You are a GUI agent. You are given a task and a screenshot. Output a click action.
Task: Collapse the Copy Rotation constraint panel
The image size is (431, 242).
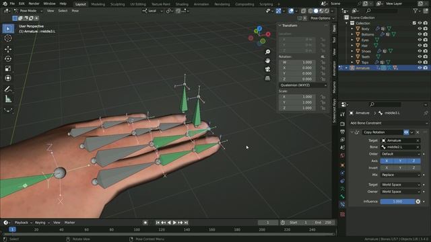click(x=352, y=132)
